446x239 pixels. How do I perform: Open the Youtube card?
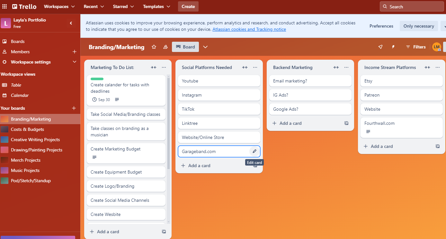tap(219, 81)
